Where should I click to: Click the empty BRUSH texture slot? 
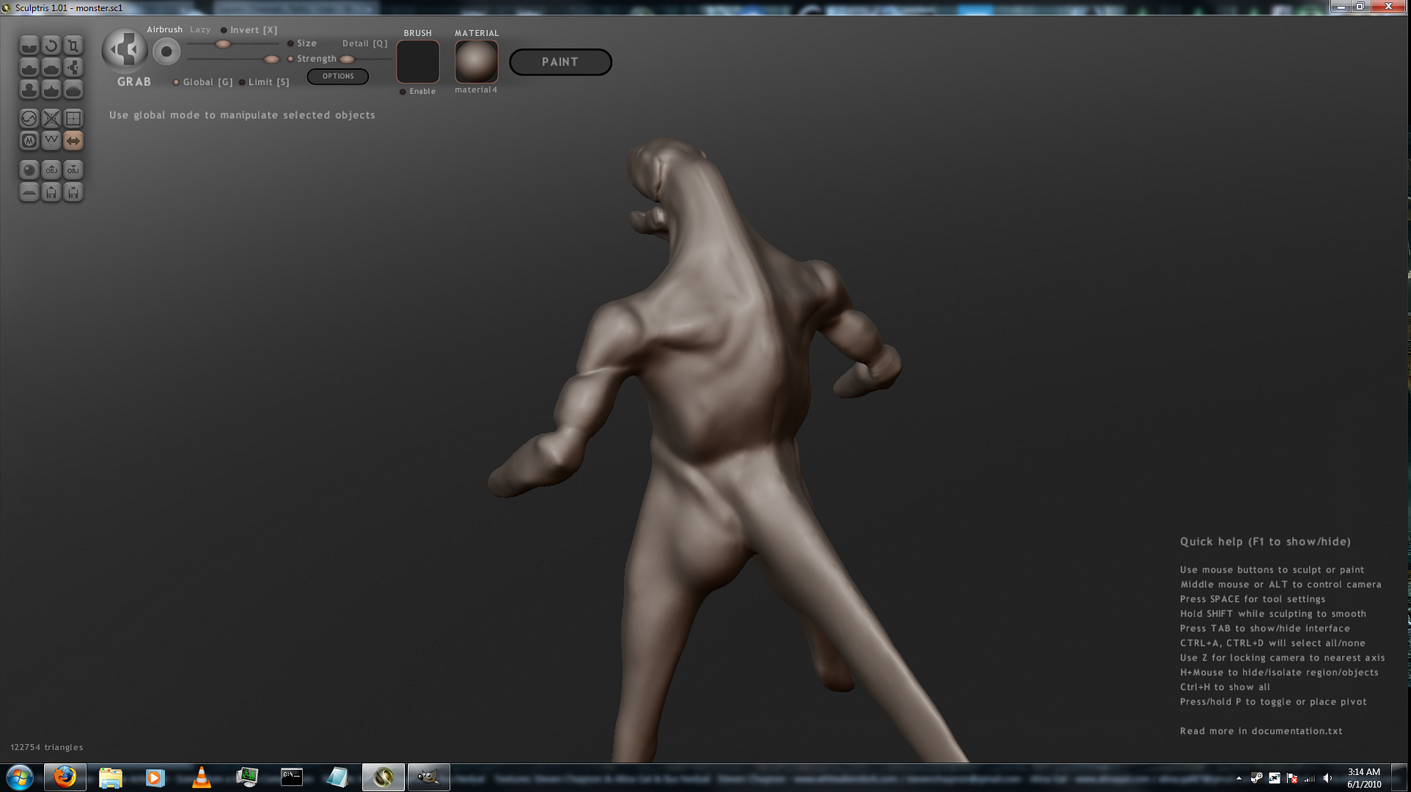(418, 62)
